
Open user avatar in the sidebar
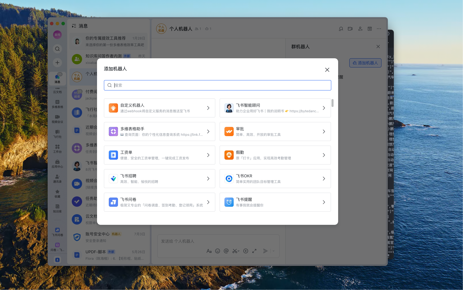57,35
